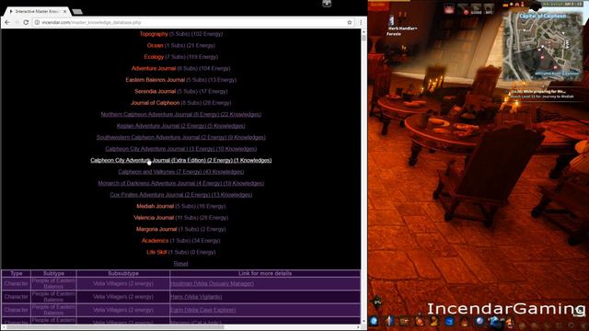The width and height of the screenshot is (589, 331).
Task: Click the Reset link
Action: [x=181, y=264]
